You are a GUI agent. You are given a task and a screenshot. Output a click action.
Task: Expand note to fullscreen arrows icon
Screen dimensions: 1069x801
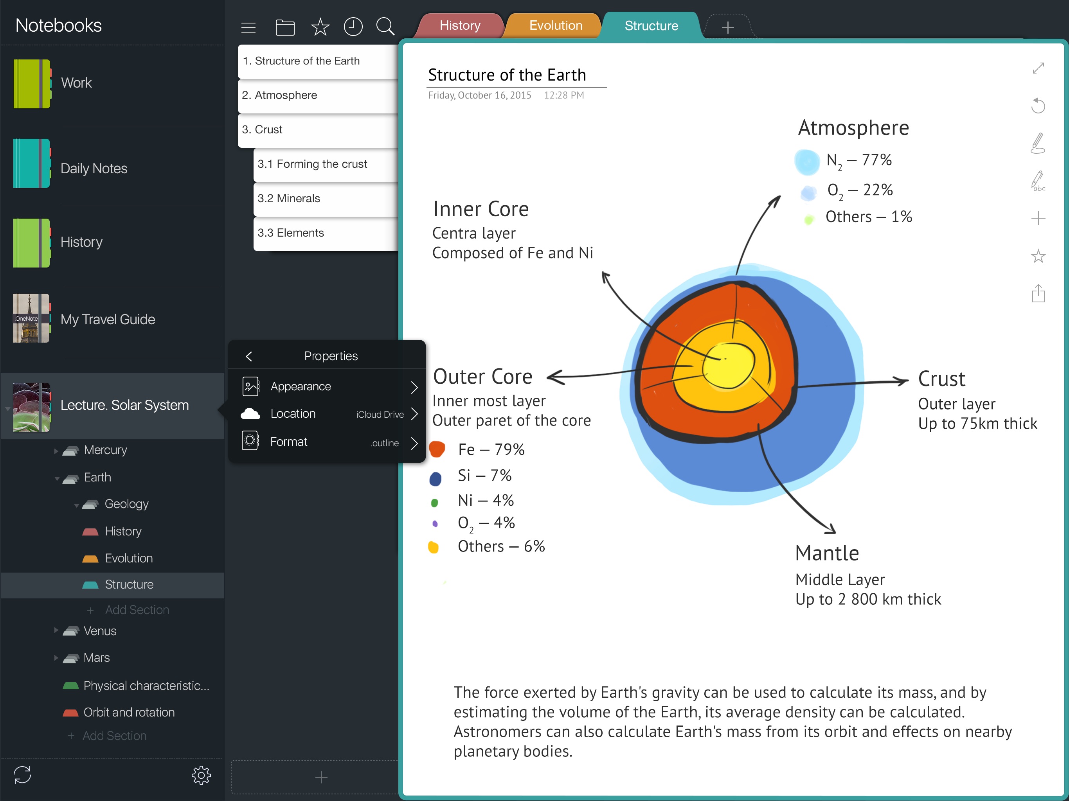click(1038, 68)
